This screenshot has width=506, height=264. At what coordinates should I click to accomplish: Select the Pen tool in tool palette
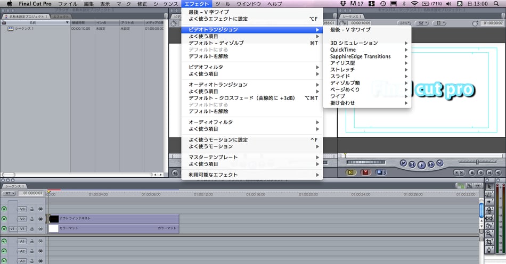[489, 249]
